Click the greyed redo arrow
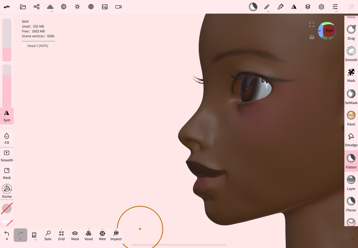358x248 pixels. pos(20,235)
